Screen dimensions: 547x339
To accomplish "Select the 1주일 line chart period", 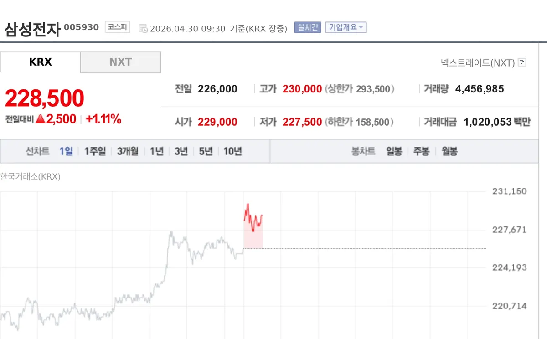I will [95, 151].
